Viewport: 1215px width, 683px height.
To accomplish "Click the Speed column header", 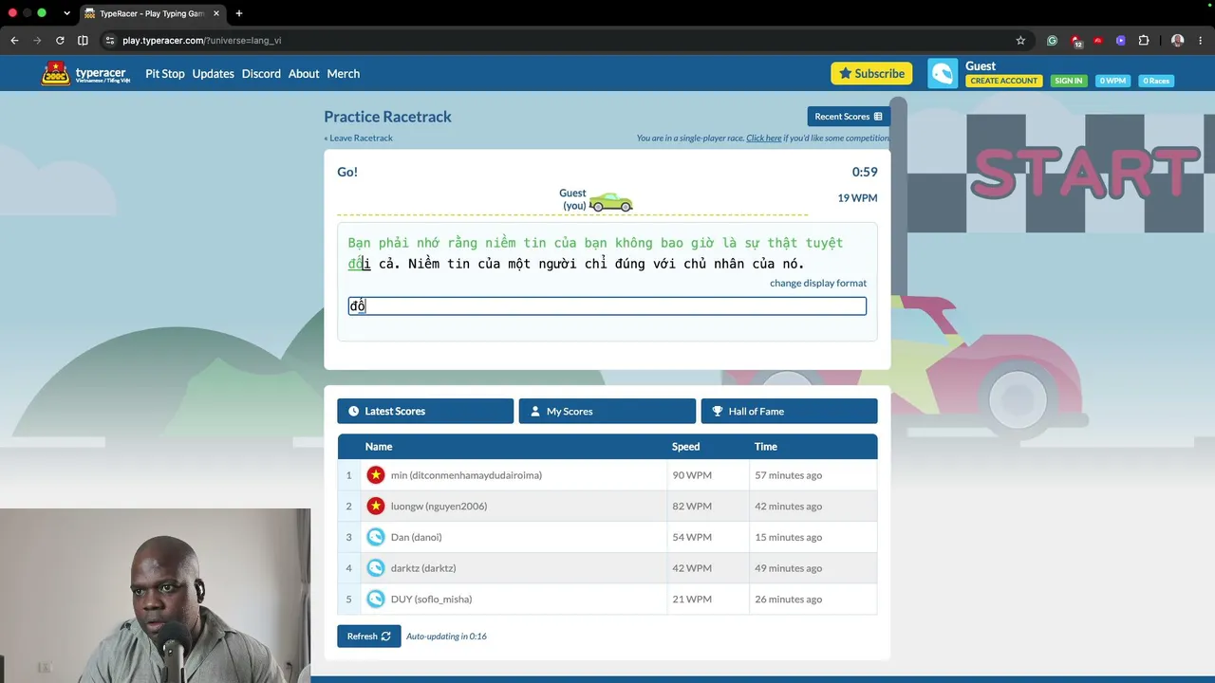I will (685, 447).
